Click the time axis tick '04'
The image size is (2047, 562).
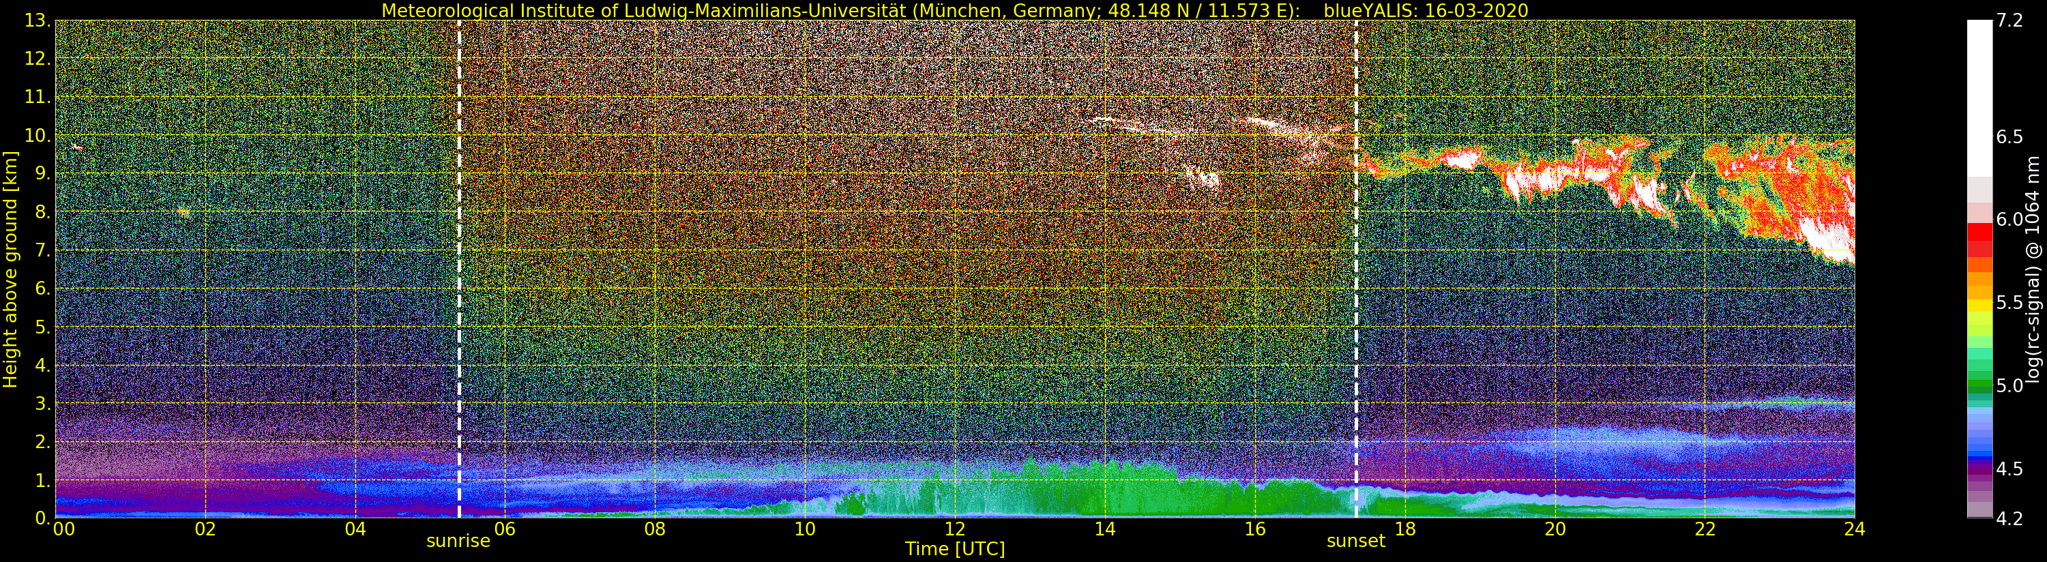355,529
